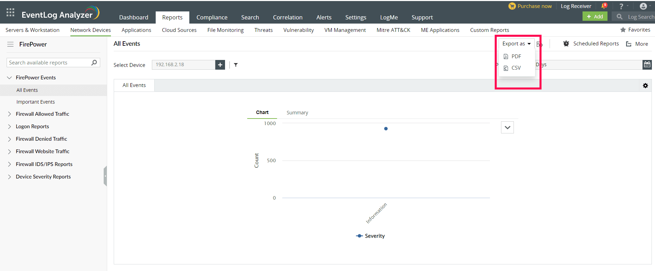Image resolution: width=655 pixels, height=271 pixels.
Task: Open the ME Applications subtab
Action: coord(440,30)
